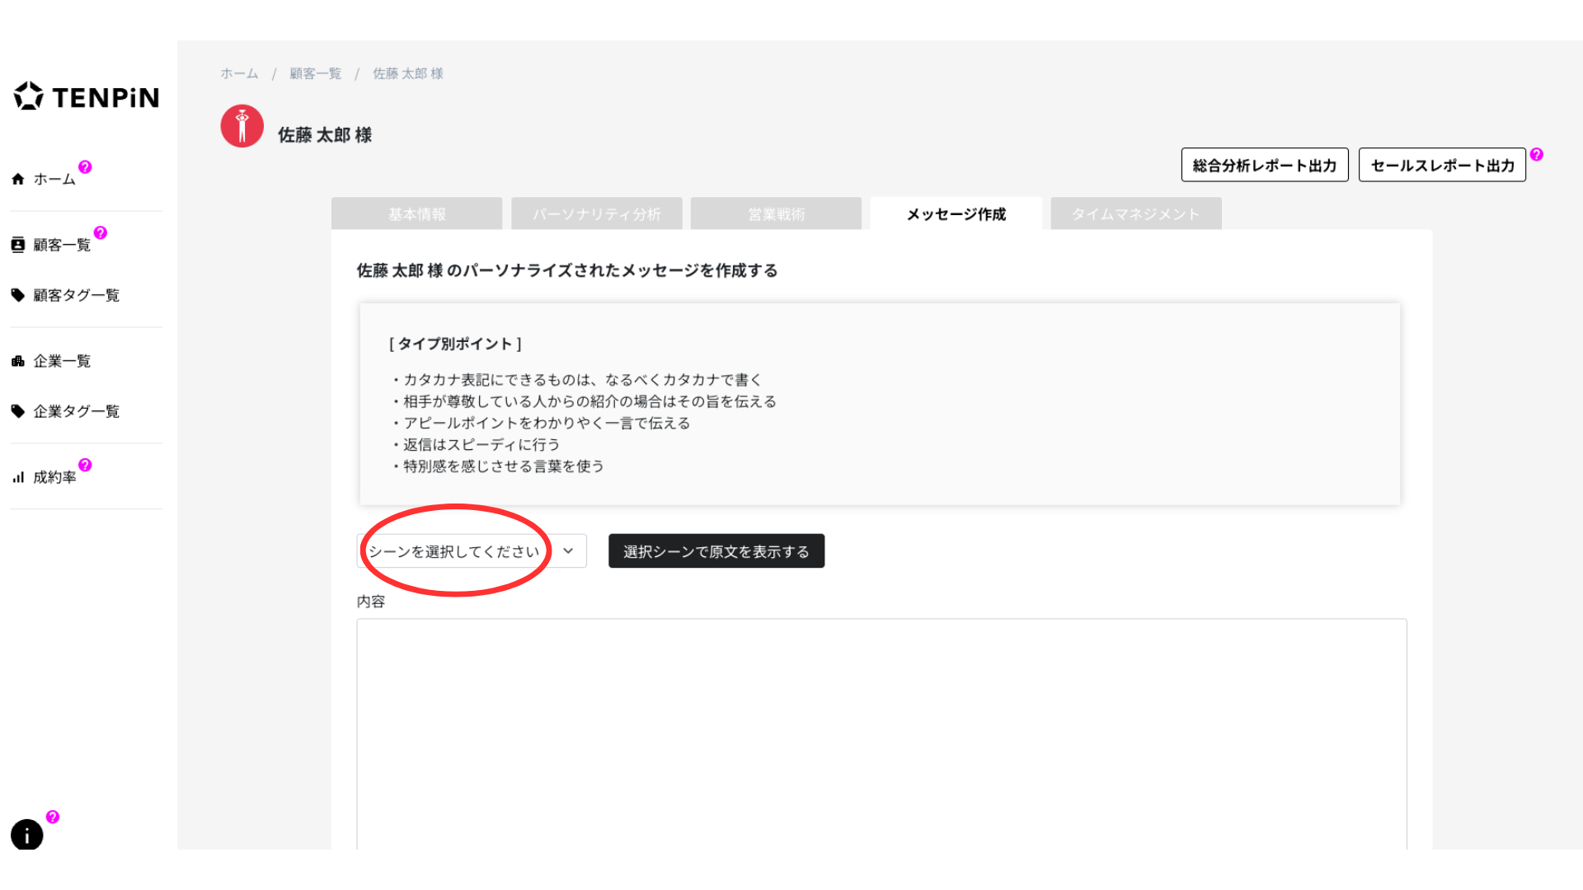Click 選択シーンで原文を表示する button
Screen dimensions: 1583x890
click(x=716, y=551)
